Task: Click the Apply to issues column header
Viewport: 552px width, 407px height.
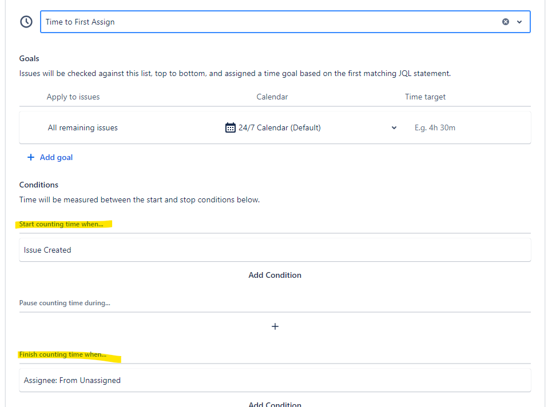Action: (73, 97)
